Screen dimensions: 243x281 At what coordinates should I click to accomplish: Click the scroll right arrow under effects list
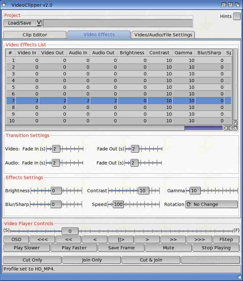click(231, 128)
